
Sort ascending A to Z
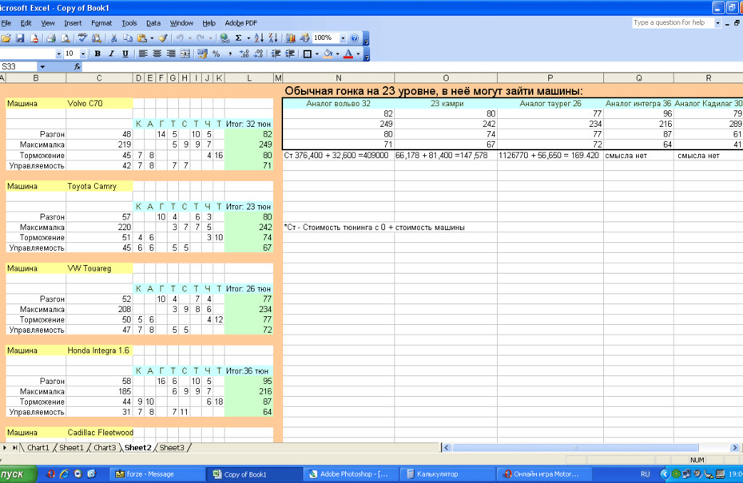pyautogui.click(x=259, y=38)
